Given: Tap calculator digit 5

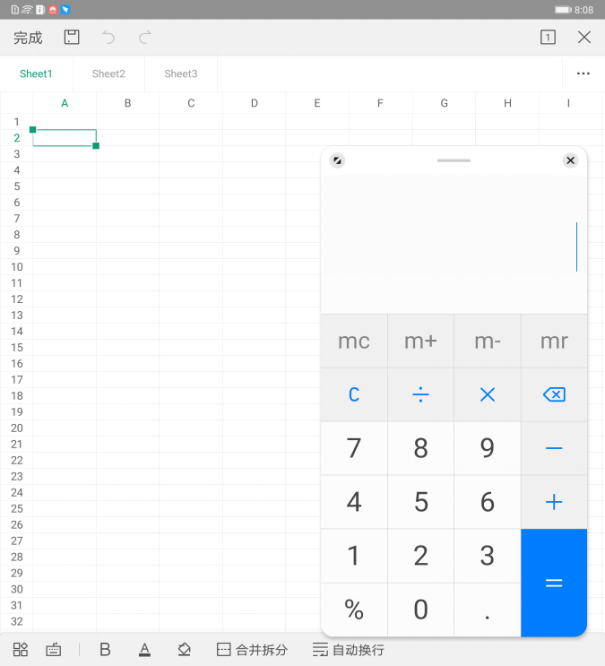Looking at the screenshot, I should (420, 502).
